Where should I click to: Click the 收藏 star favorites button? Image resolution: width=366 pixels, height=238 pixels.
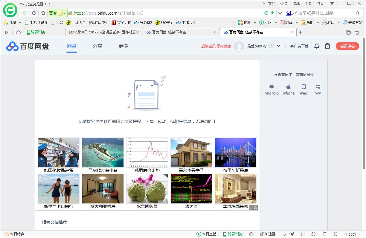10,23
